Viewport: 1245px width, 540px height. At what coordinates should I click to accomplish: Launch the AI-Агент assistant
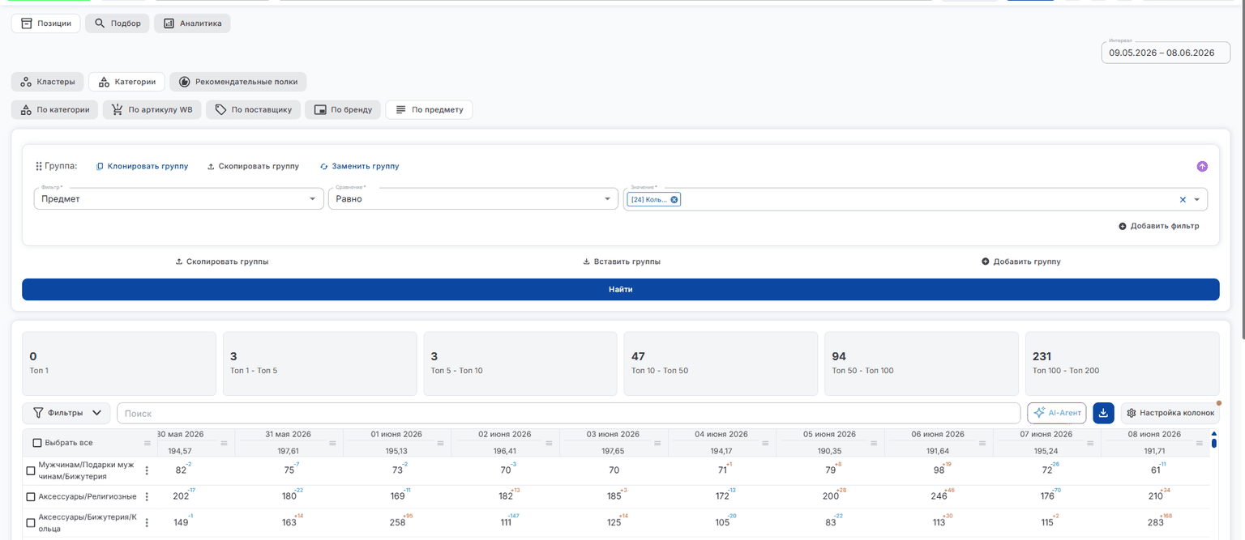pos(1057,413)
